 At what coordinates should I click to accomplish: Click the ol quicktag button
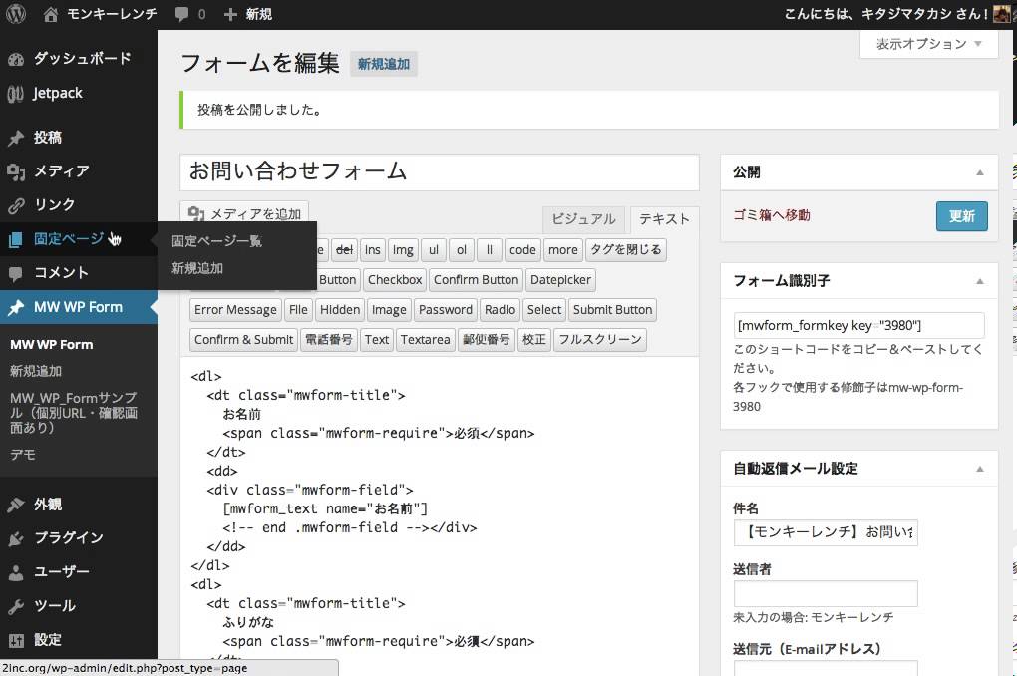(x=462, y=250)
